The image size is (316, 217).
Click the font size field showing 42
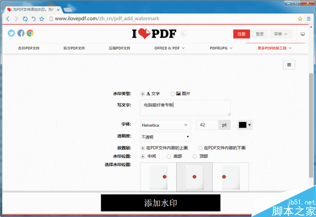[x=207, y=125]
